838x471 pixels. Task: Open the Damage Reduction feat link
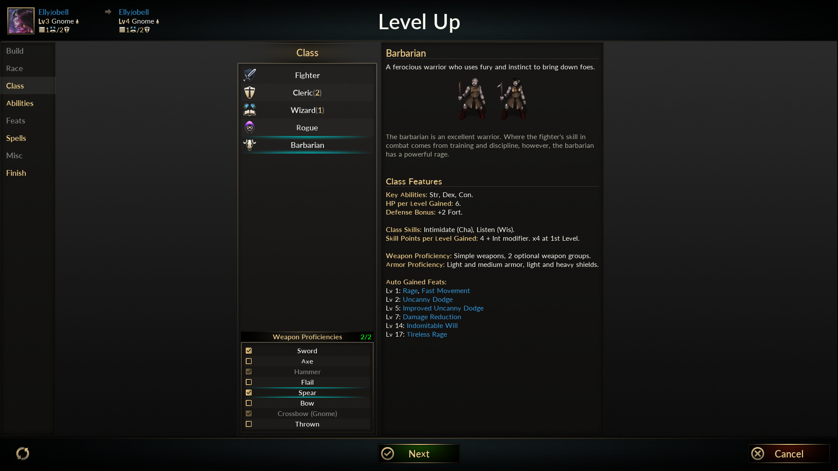432,317
